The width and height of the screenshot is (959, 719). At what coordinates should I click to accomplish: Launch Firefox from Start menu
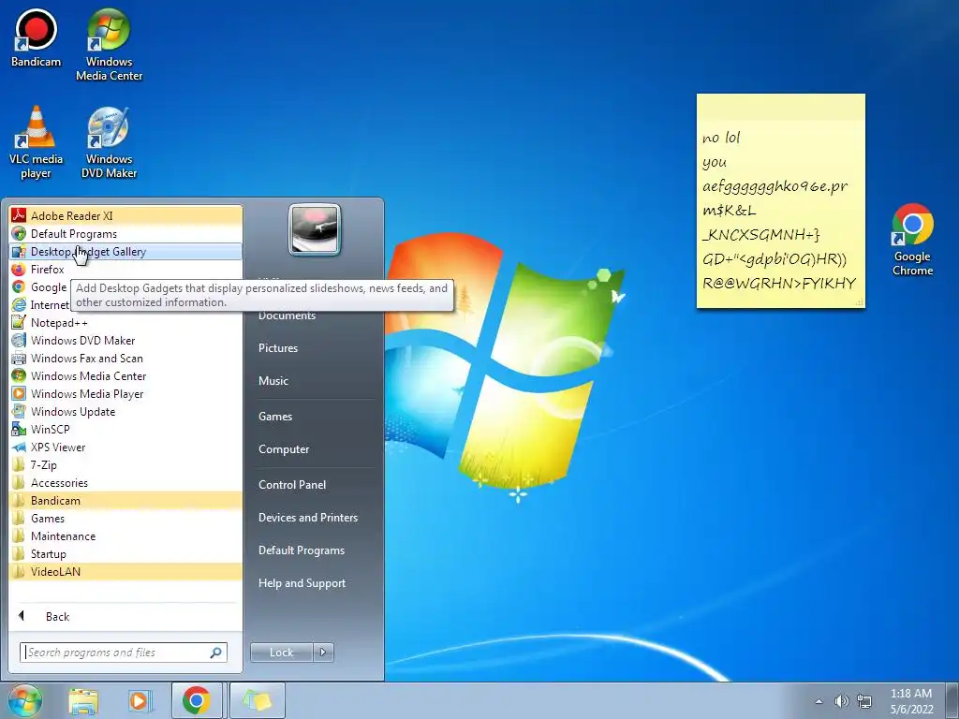(125, 269)
